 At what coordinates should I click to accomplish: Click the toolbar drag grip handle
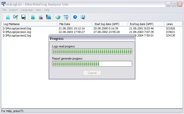[x=2, y=17]
